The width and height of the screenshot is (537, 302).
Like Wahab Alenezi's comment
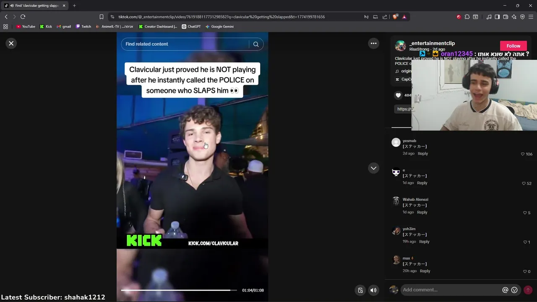coord(524,213)
